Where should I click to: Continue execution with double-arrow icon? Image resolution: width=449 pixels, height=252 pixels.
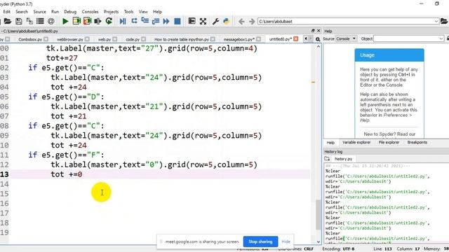click(166, 22)
